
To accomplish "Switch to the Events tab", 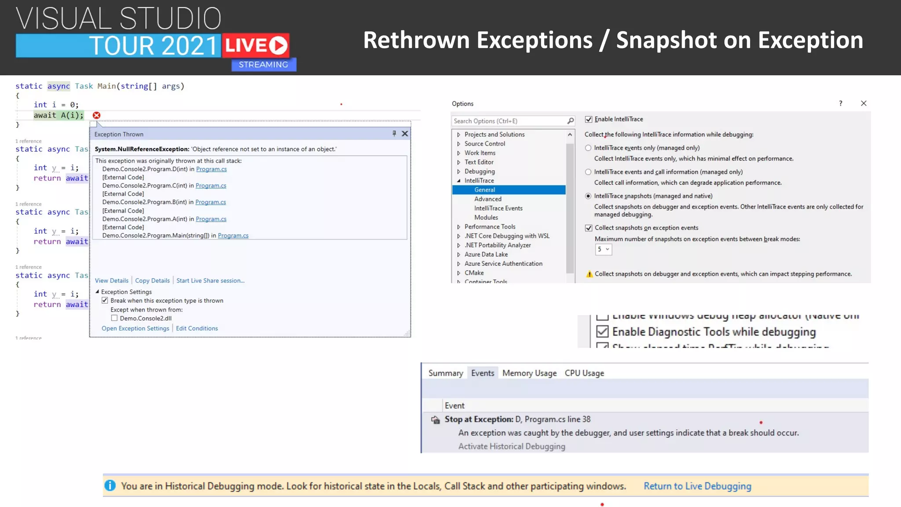I will click(x=483, y=373).
